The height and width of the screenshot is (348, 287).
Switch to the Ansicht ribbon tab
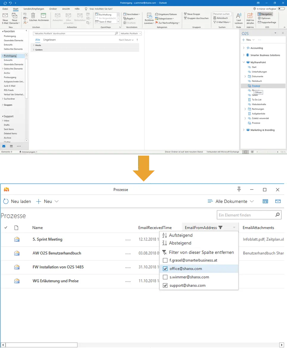(x=66, y=9)
